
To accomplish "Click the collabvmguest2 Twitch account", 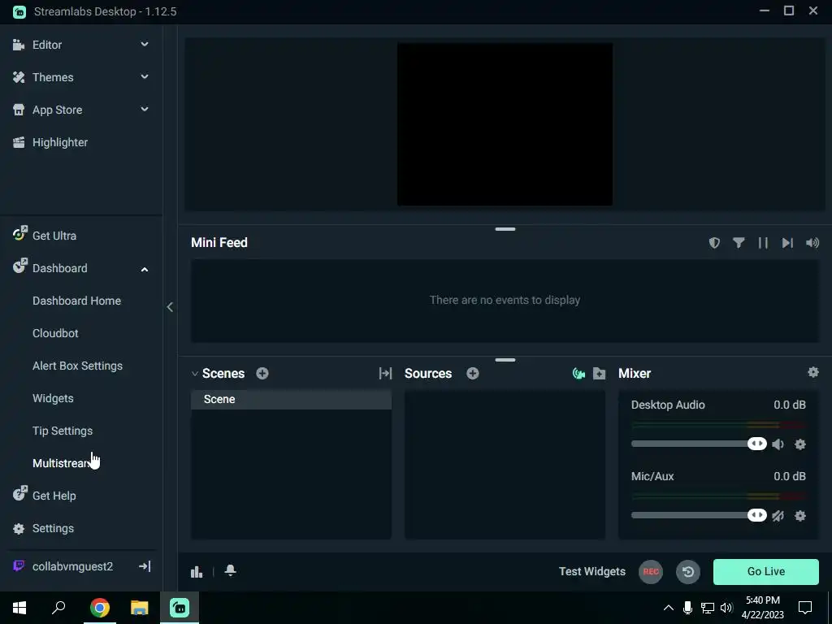I will coord(72,566).
